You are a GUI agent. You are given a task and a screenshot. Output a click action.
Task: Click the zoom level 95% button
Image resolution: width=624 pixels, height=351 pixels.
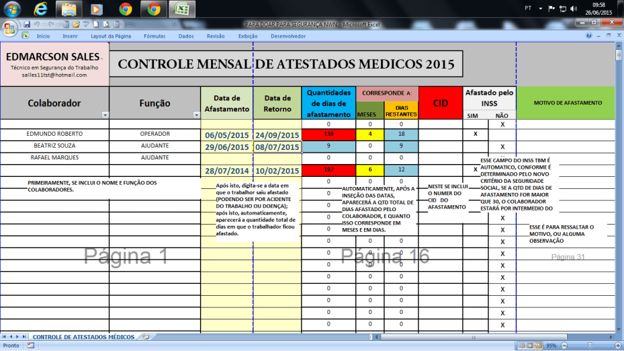pos(551,346)
